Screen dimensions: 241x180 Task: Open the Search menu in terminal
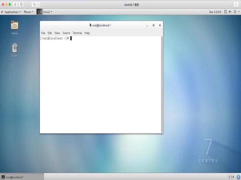(66, 33)
